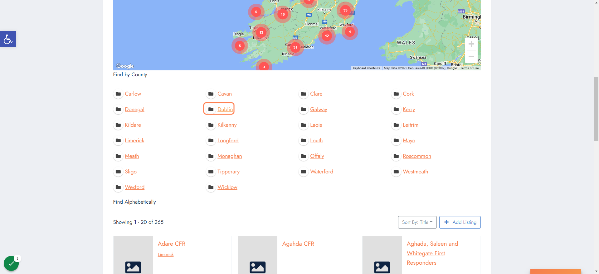Go to the Waterford county listings
This screenshot has height=274, width=599.
click(x=322, y=172)
